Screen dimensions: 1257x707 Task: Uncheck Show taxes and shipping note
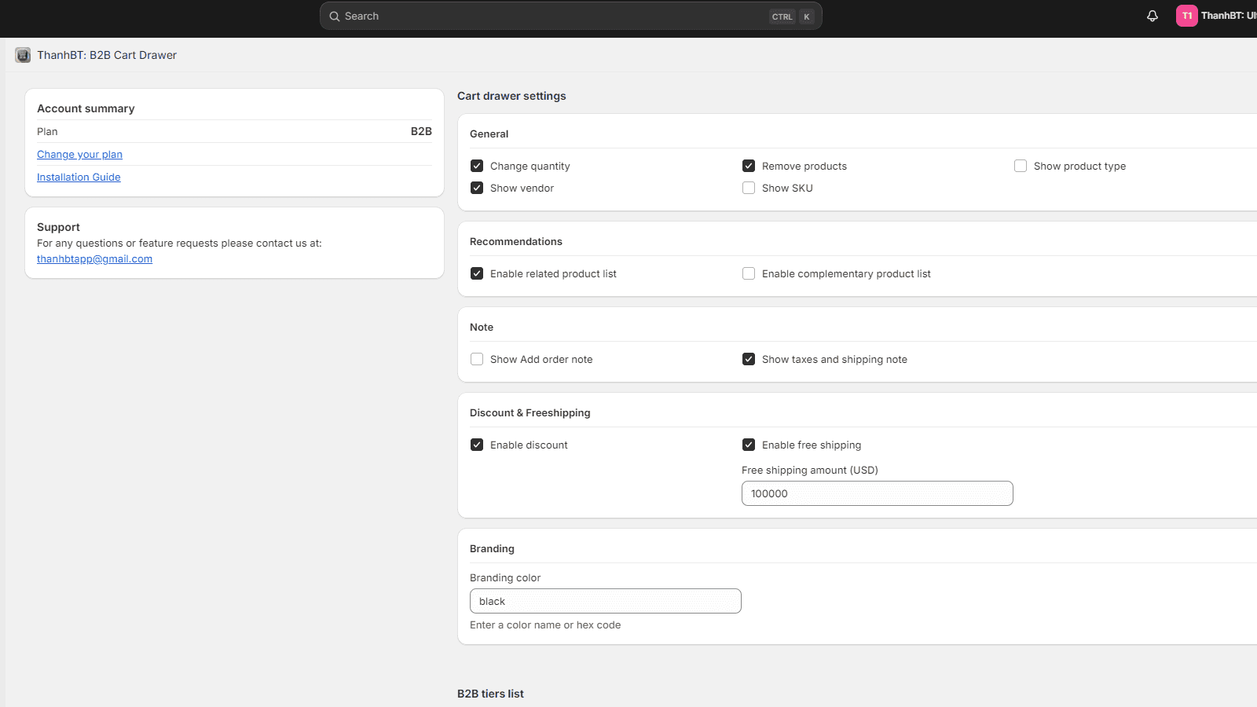(749, 359)
